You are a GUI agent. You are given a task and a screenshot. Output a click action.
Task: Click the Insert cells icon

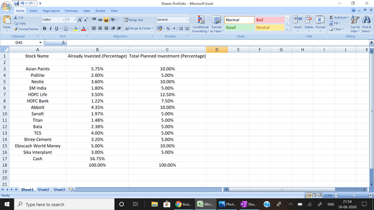point(298,20)
